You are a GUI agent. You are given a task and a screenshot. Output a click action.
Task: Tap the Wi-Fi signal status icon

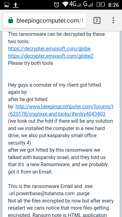tap(65, 4)
